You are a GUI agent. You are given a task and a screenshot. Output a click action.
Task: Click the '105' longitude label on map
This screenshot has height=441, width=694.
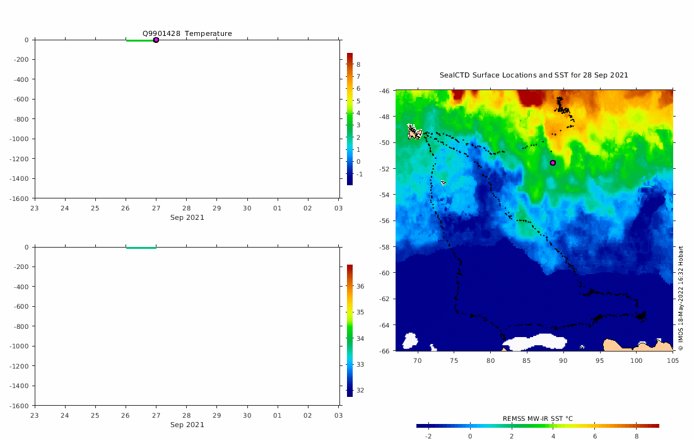[673, 360]
